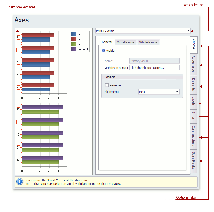Select the Series 4 purple legend marker
Image resolution: width=214 pixels, height=212 pixels.
coord(74,49)
